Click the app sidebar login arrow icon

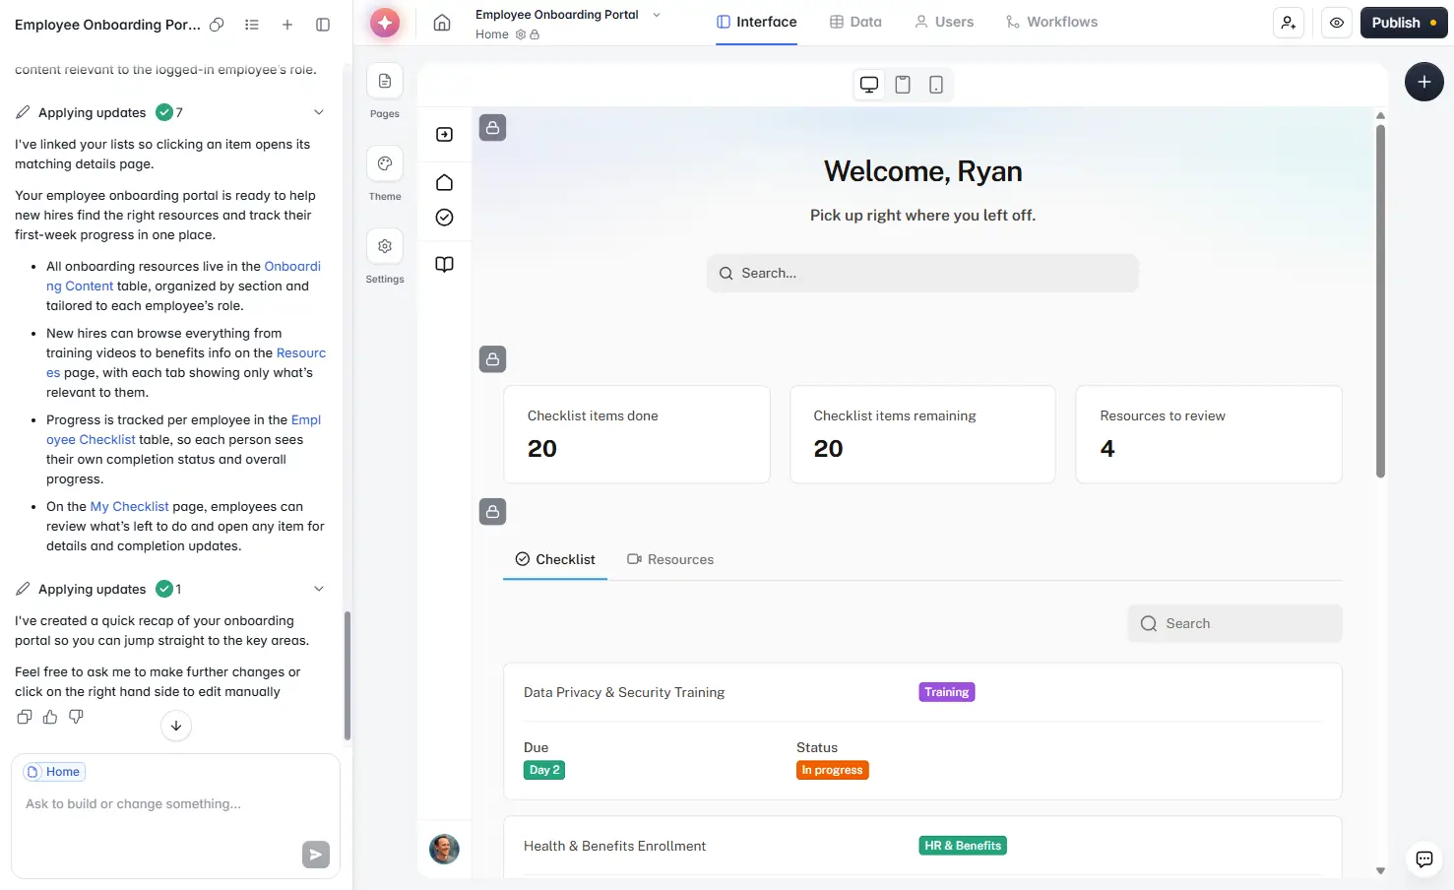click(x=445, y=134)
